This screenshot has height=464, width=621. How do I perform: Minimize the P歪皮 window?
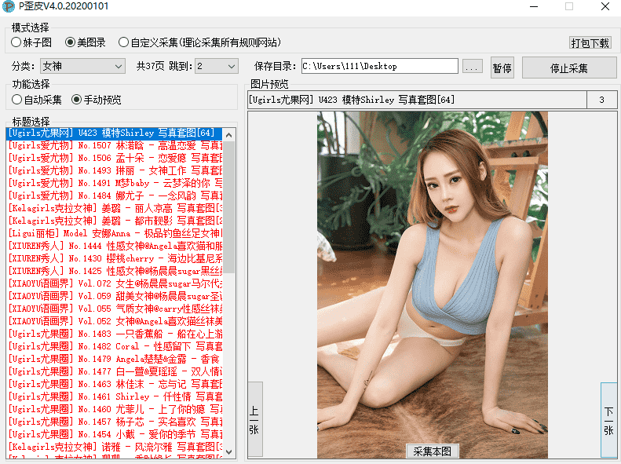tap(534, 6)
